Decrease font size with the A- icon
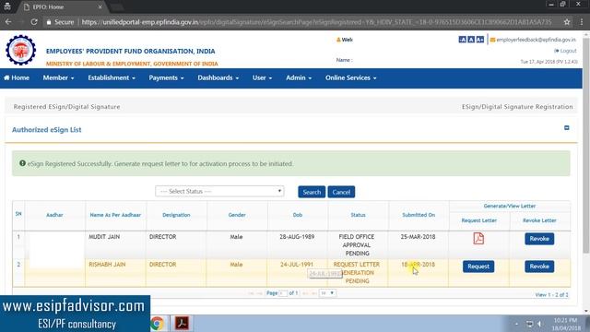Image resolution: width=590 pixels, height=332 pixels. [x=463, y=40]
